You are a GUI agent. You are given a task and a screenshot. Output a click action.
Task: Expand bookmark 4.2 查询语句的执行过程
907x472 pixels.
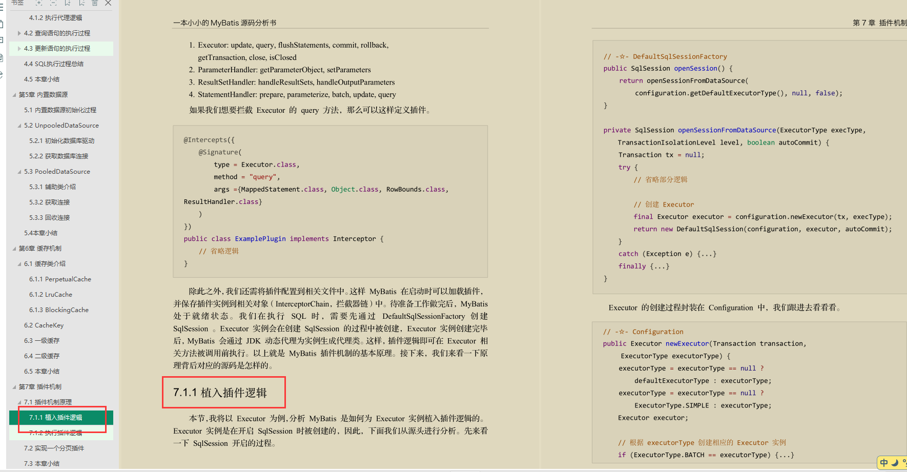(19, 33)
